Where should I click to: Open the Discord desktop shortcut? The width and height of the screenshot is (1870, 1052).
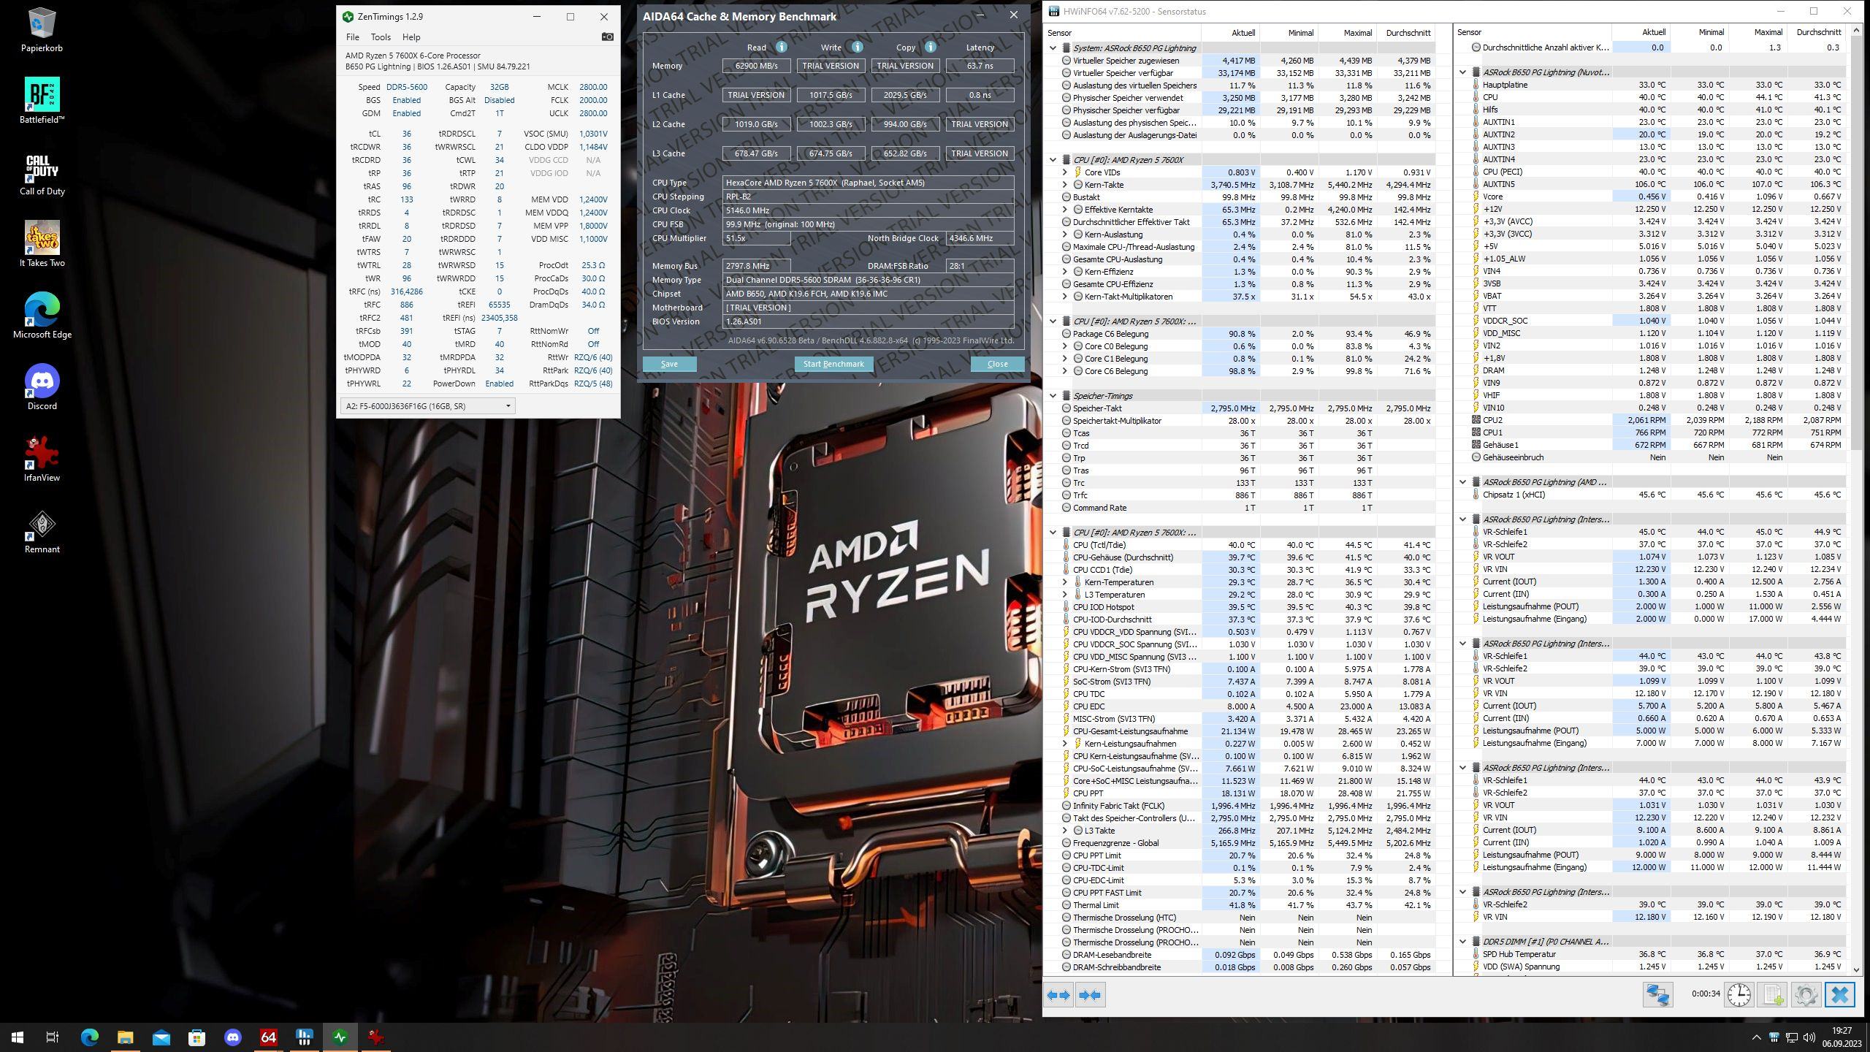click(x=42, y=387)
